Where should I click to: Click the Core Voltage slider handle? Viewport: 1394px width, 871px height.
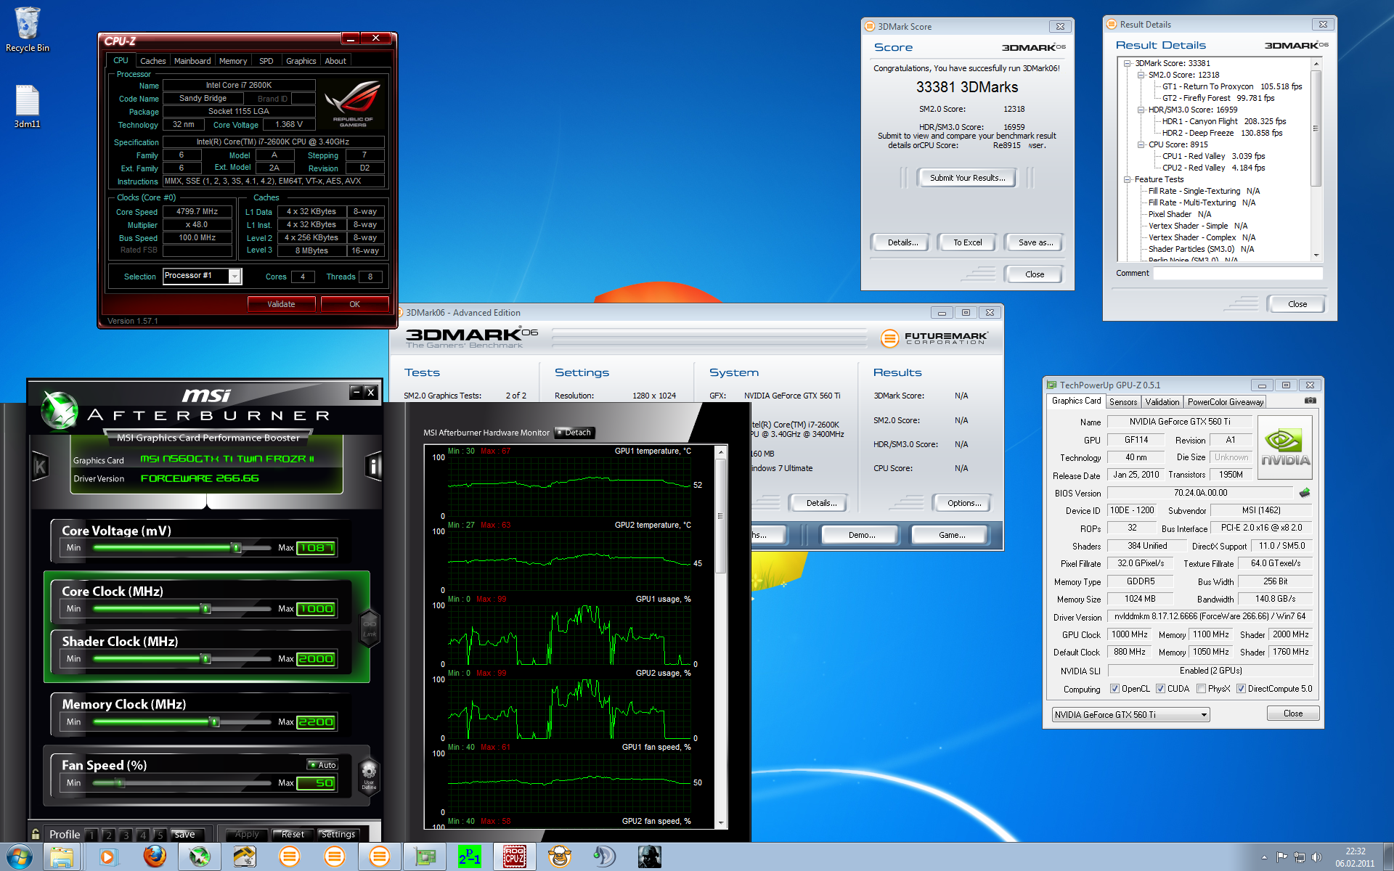coord(236,548)
